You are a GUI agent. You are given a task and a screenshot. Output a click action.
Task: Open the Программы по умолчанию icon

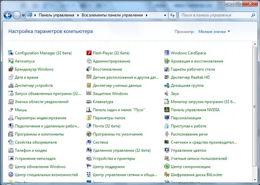click(x=89, y=134)
